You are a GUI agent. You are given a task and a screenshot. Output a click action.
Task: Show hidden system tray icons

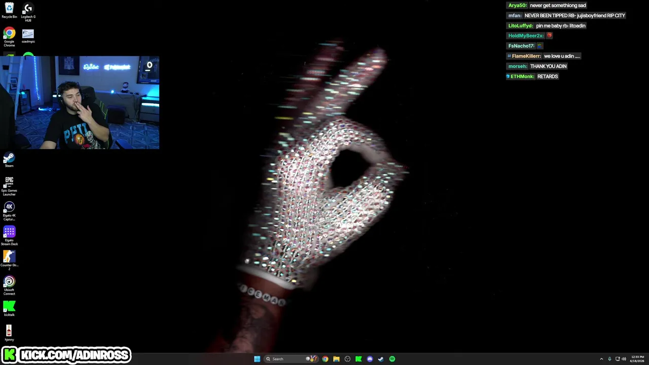(x=601, y=359)
